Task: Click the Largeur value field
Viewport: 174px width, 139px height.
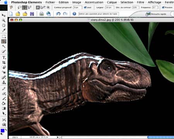Action: 109,7
